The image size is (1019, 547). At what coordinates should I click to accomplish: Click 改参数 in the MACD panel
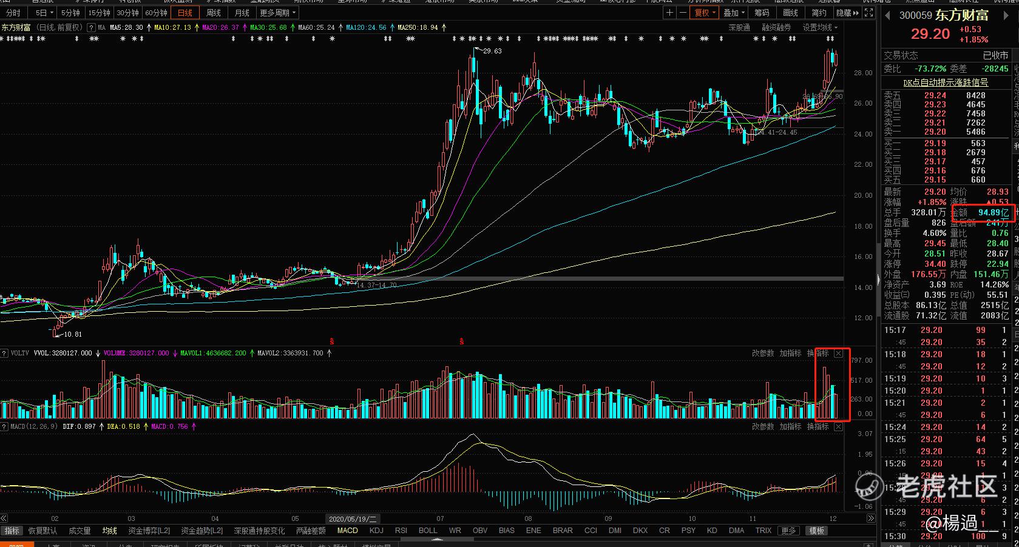tap(763, 427)
